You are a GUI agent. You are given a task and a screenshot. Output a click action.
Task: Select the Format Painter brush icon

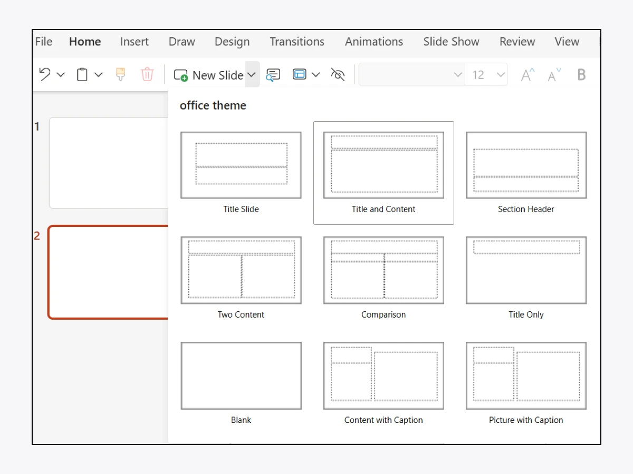click(121, 75)
